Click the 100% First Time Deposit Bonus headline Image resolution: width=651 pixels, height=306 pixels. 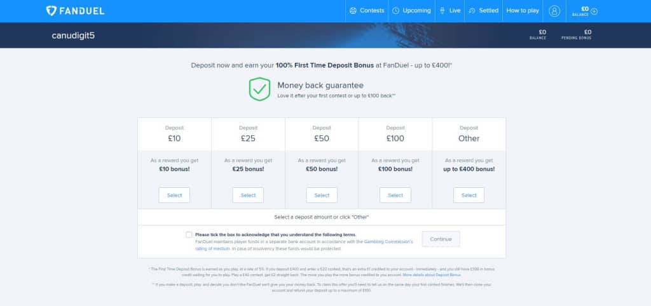pyautogui.click(x=325, y=65)
